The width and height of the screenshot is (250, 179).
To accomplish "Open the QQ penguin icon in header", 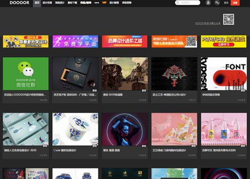I will pos(208,2).
